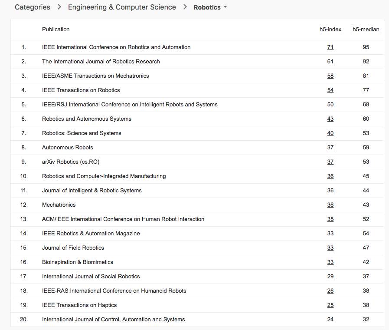
Task: Click h5-index 58 for Transactions on Mechatronics
Action: 330,76
